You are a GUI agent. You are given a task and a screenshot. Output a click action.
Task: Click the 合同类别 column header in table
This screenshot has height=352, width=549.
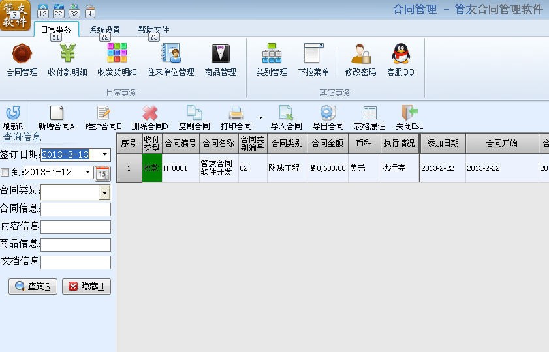point(287,143)
